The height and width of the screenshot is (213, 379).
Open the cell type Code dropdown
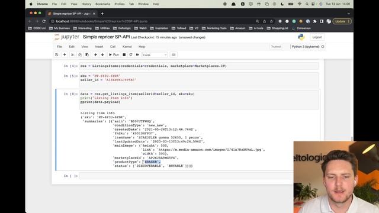[155, 55]
